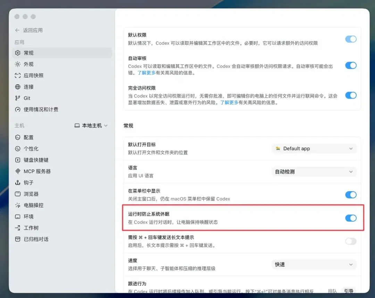The width and height of the screenshot is (375, 298).
Task: Disable the 完全访问权限 switch
Action: tap(351, 95)
